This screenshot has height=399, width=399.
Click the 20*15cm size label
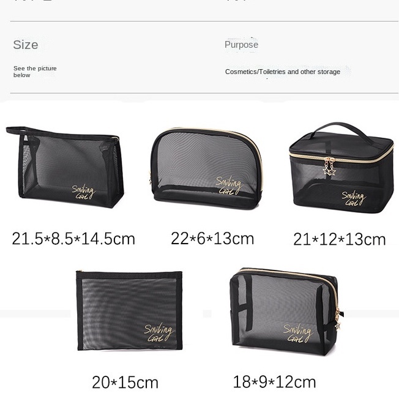pos(125,382)
